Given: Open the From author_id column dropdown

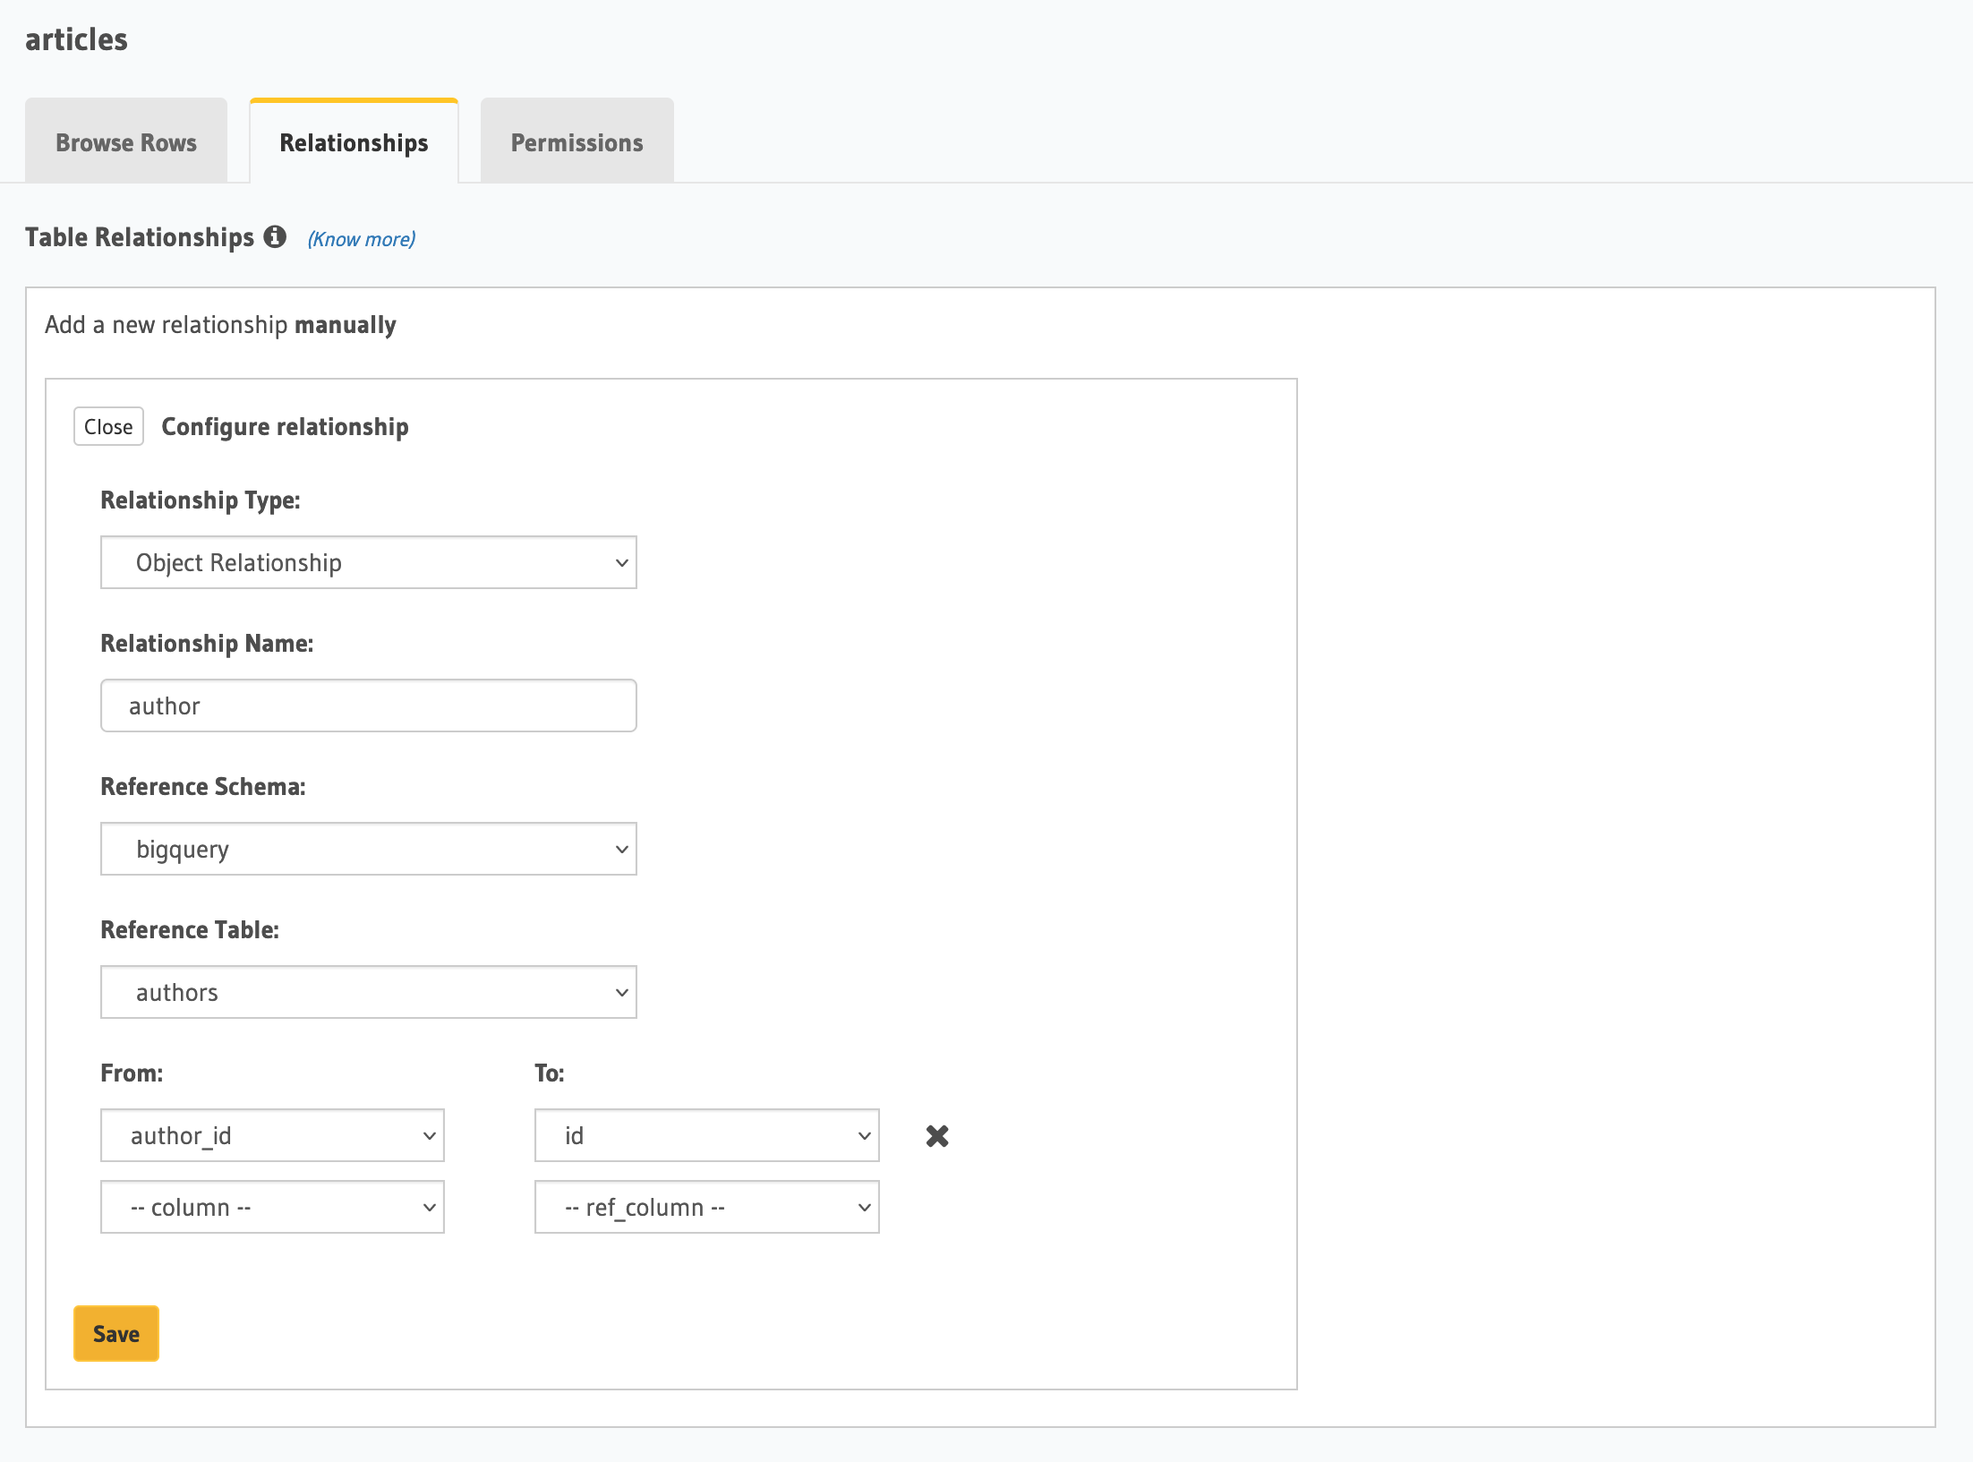Looking at the screenshot, I should tap(272, 1135).
